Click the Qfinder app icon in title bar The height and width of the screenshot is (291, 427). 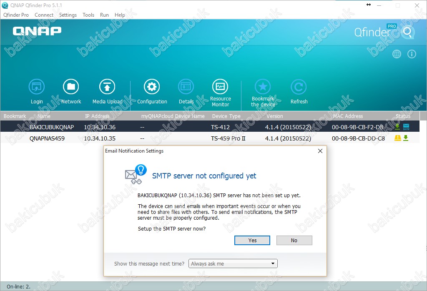(5, 5)
